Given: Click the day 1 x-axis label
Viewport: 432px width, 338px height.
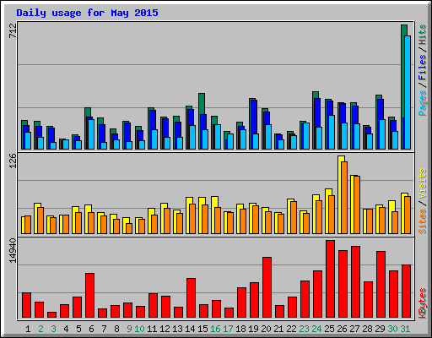Looking at the screenshot, I should click(x=28, y=329).
